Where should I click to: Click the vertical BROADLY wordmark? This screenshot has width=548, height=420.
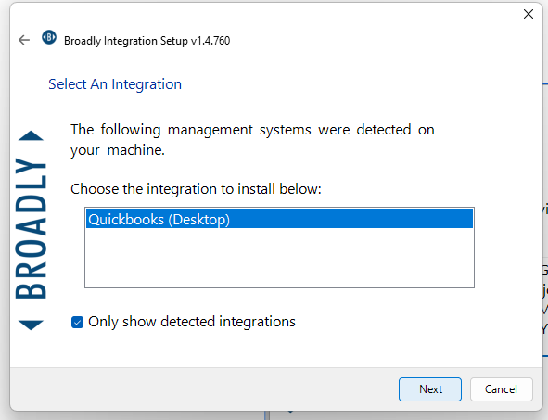(x=31, y=228)
